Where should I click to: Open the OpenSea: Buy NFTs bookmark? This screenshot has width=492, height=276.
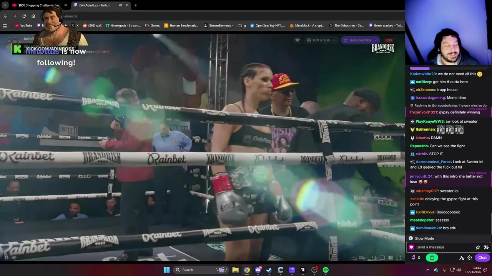[x=268, y=25]
